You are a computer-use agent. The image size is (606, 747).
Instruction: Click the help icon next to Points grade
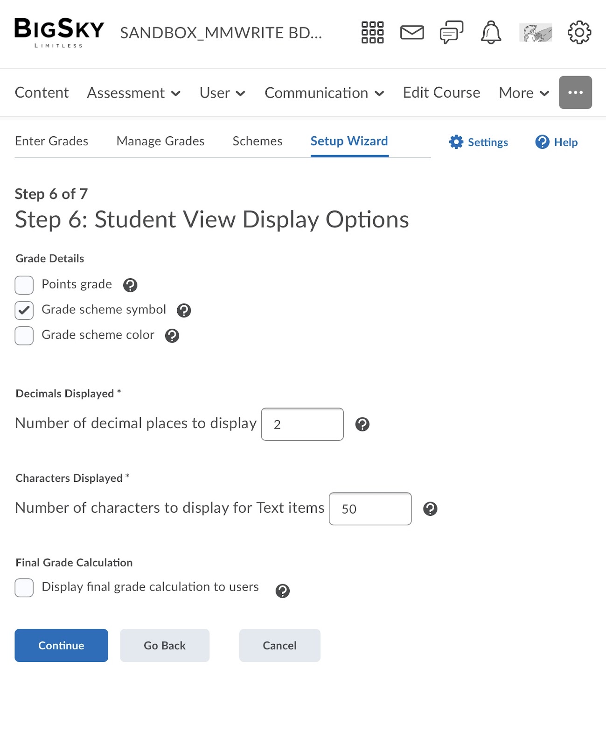click(130, 285)
